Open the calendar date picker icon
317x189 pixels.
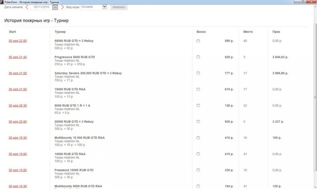(x=55, y=7)
